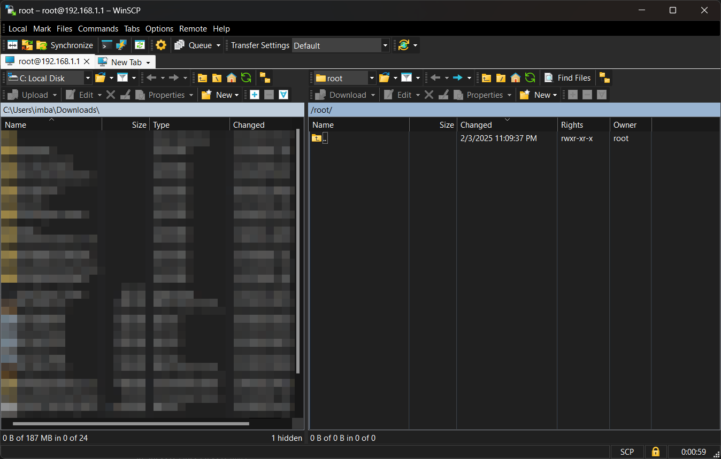Click the Find Files button

pos(567,78)
